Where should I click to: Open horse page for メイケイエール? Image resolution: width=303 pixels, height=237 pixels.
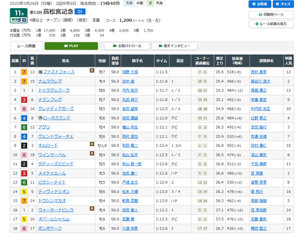[52, 173]
